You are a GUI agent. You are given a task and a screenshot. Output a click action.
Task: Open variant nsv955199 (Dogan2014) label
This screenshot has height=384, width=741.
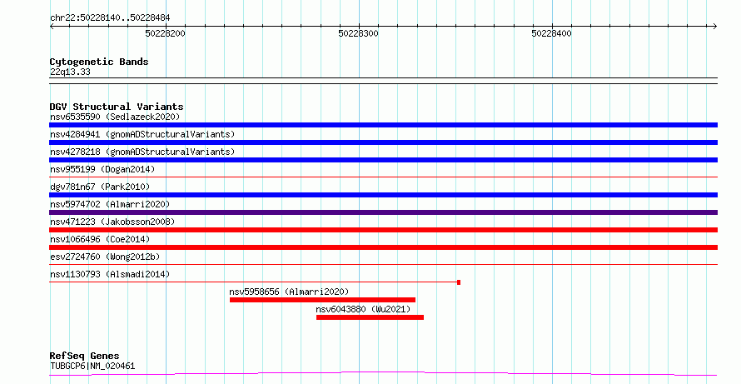(x=102, y=169)
